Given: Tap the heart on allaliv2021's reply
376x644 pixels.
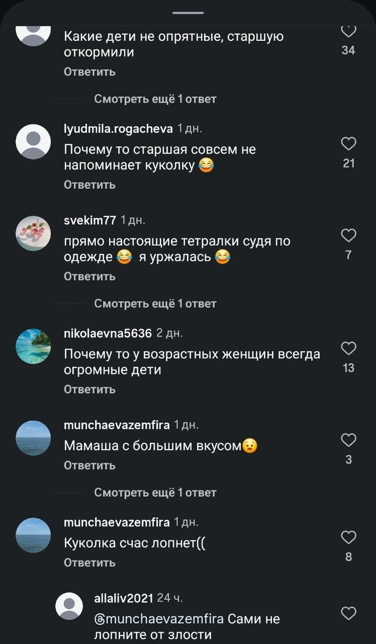Looking at the screenshot, I should click(x=348, y=613).
